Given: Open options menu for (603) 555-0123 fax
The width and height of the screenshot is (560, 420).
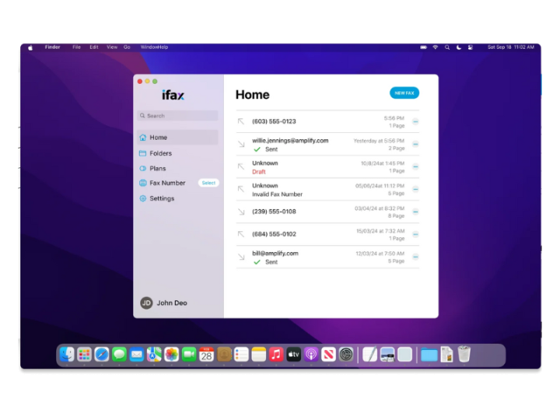Looking at the screenshot, I should 415,121.
